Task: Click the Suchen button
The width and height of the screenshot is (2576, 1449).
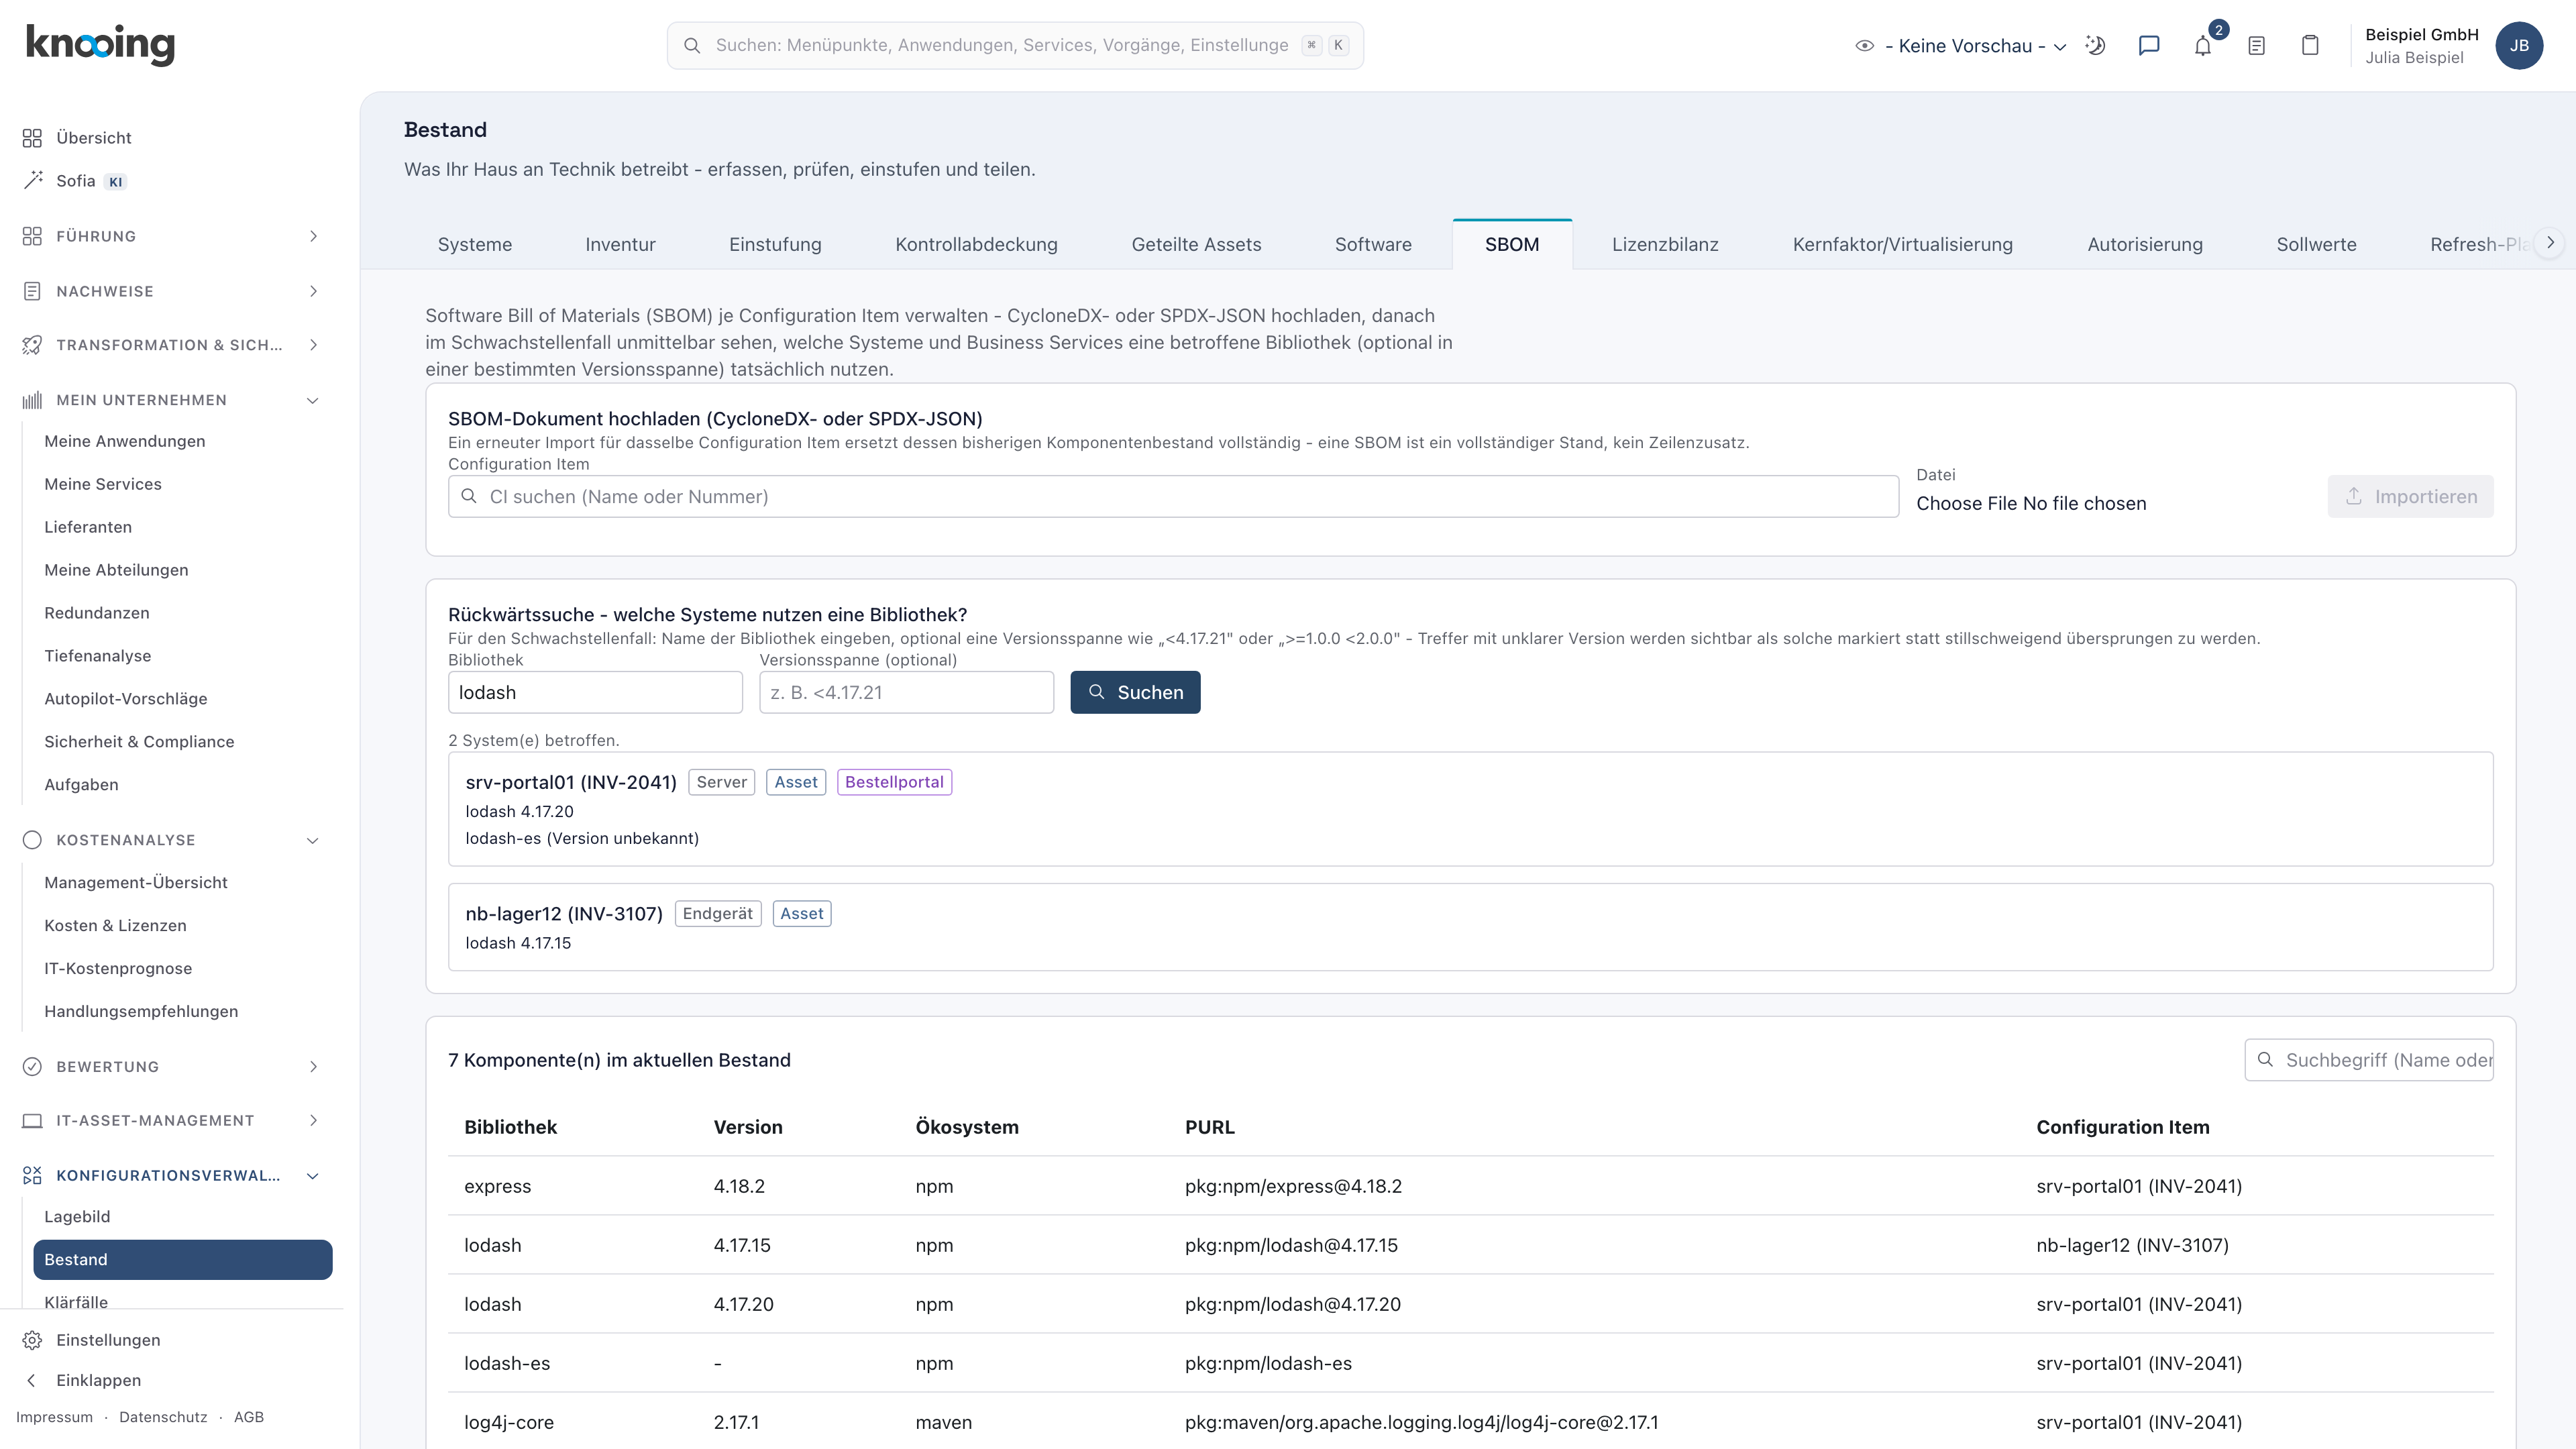Action: (x=1135, y=692)
